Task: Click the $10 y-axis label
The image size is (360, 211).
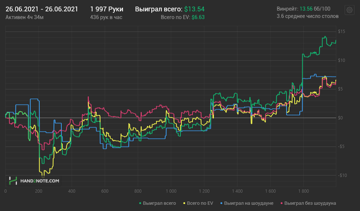Action: (341, 60)
